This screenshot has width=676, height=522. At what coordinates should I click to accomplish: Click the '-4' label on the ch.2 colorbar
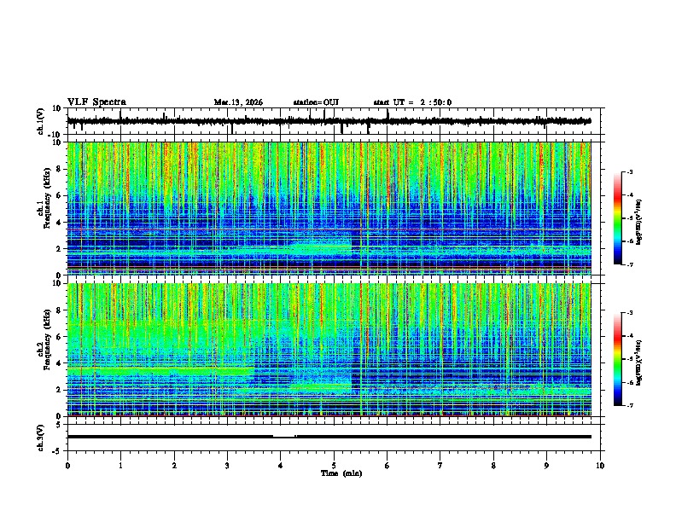point(630,336)
